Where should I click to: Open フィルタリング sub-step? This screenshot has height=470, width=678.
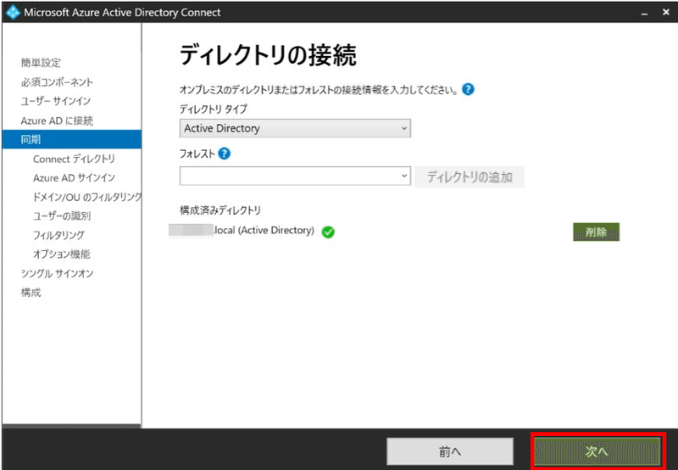click(x=58, y=235)
